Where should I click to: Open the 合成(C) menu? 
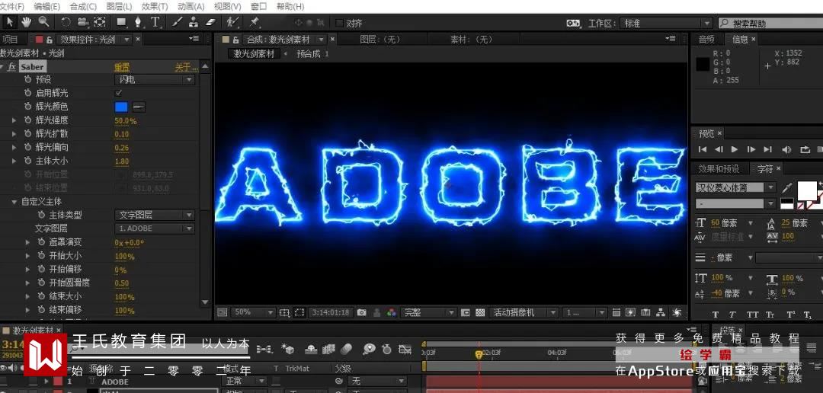tap(84, 6)
